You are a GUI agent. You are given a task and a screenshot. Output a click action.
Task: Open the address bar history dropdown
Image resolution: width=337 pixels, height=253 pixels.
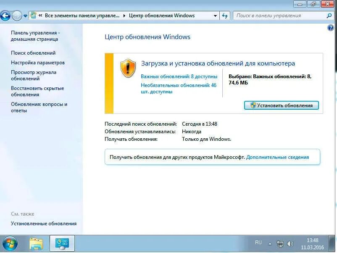tap(215, 16)
